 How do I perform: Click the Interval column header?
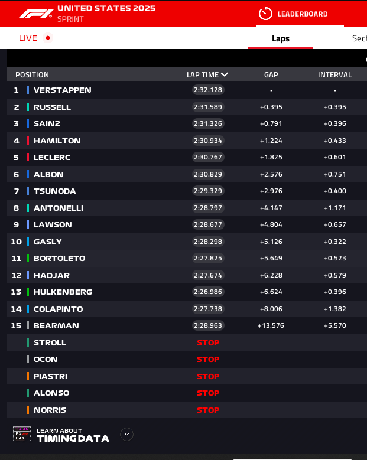[x=334, y=75]
